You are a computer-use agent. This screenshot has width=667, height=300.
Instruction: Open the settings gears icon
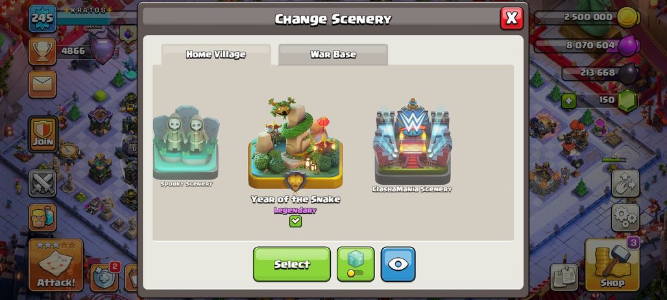tap(625, 217)
